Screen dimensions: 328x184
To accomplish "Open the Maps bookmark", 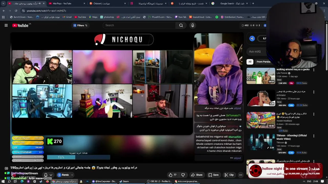I will 93,17.
